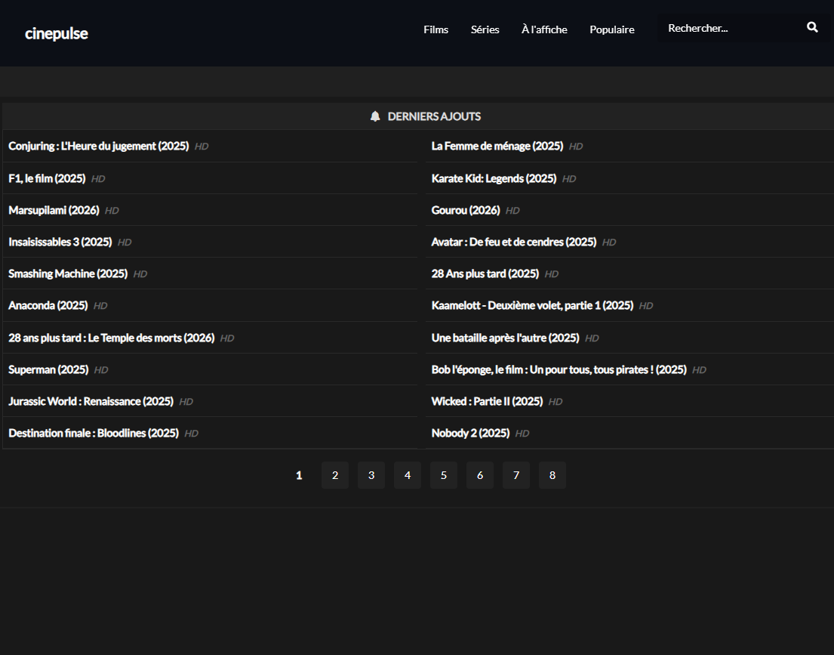834x655 pixels.
Task: Open F1, le film (2025)
Action: (47, 178)
